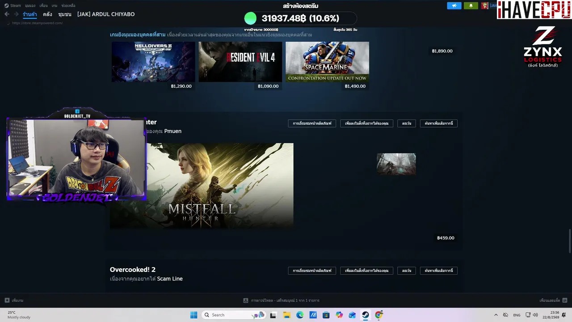
Task: Open File Explorer from the taskbar
Action: (286, 315)
